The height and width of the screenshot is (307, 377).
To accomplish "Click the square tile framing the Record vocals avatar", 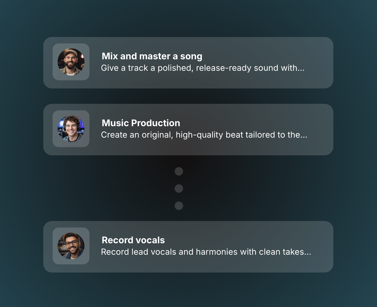I will (x=55, y=230).
